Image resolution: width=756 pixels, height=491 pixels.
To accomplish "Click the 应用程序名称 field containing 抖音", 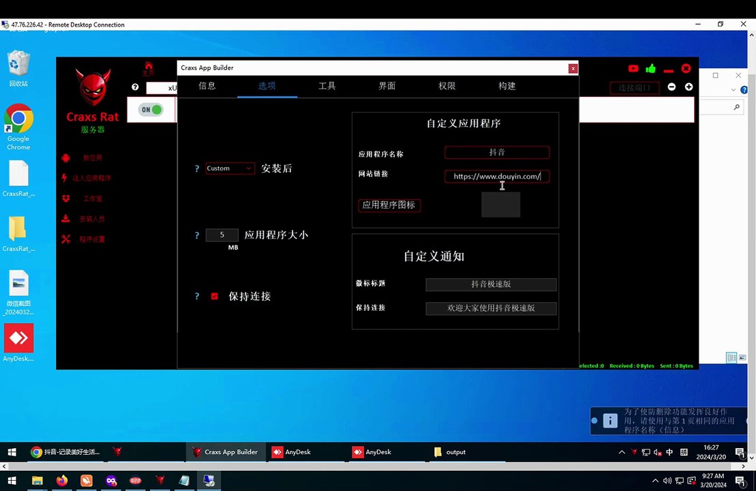I will [496, 152].
